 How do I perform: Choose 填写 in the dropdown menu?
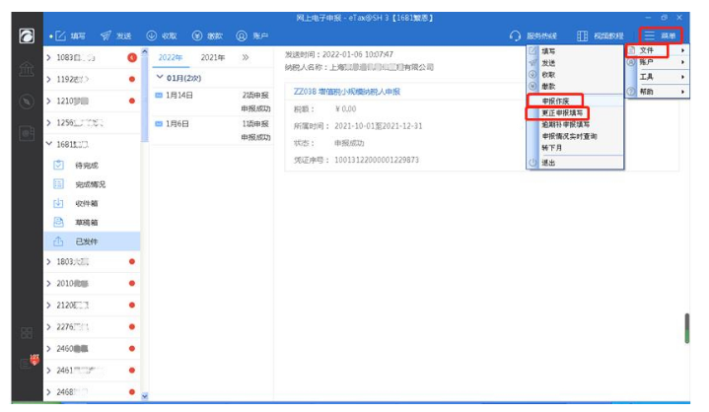[548, 51]
